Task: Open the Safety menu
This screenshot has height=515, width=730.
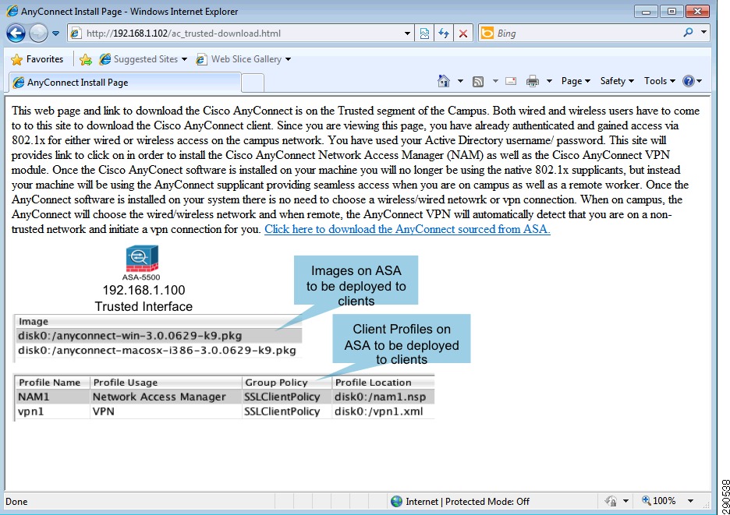Action: click(x=617, y=81)
